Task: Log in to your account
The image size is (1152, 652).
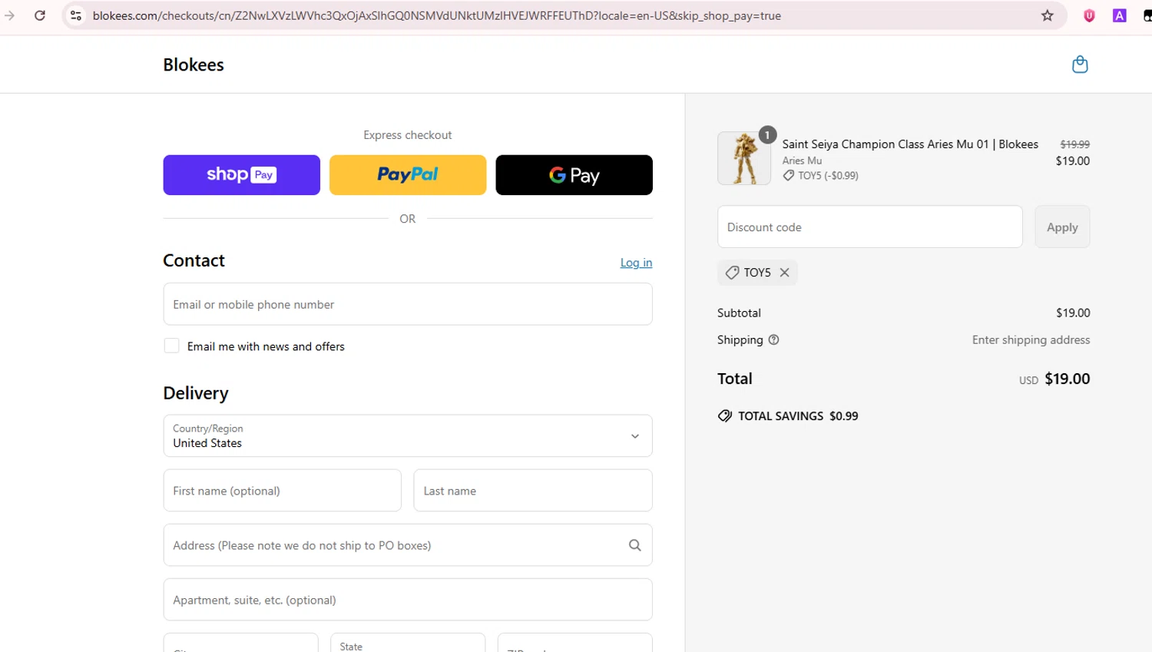Action: (x=636, y=263)
